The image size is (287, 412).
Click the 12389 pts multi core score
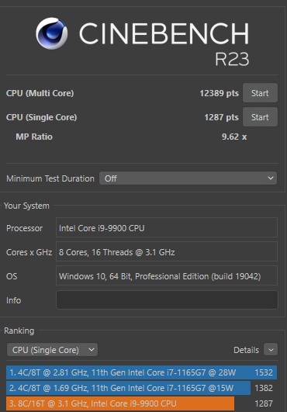coord(219,93)
